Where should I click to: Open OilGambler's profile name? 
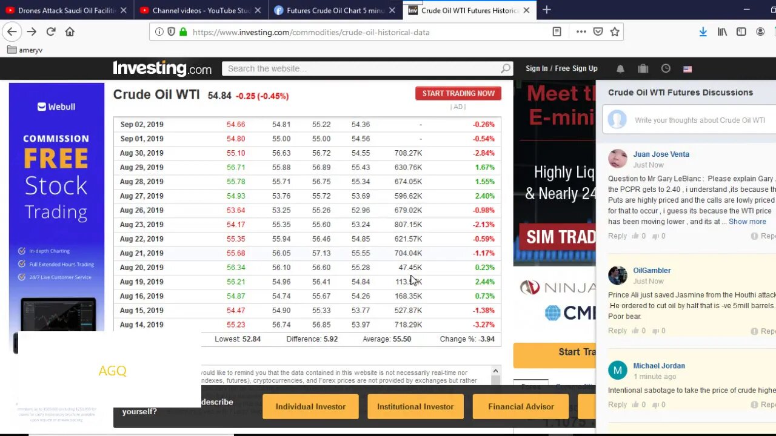tap(652, 271)
